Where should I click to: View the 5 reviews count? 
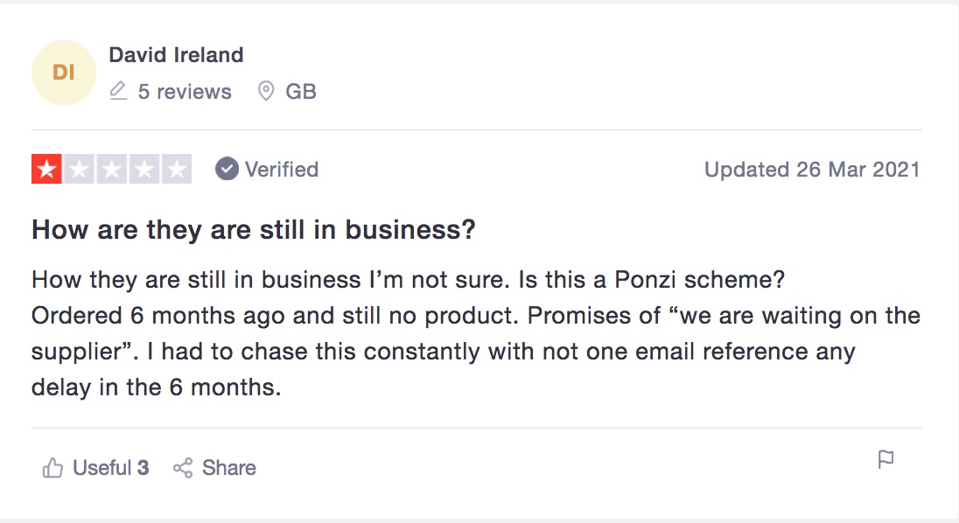tap(185, 92)
